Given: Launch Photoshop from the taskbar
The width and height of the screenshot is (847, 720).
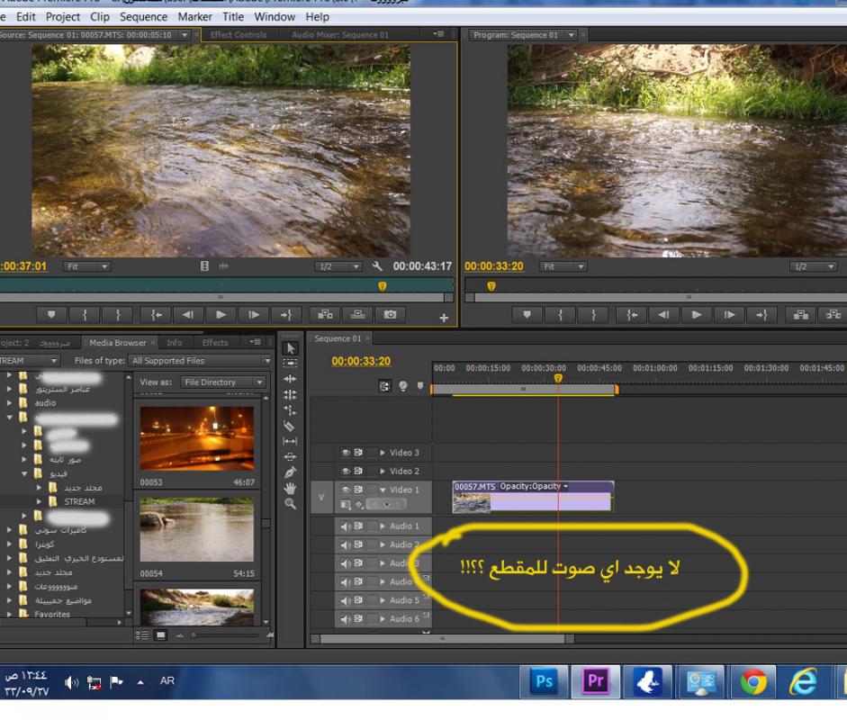Looking at the screenshot, I should (x=545, y=681).
